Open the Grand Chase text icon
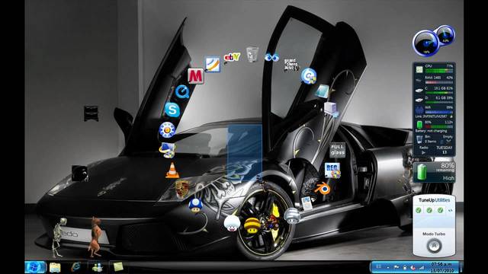488x274 pixels. (x=291, y=64)
